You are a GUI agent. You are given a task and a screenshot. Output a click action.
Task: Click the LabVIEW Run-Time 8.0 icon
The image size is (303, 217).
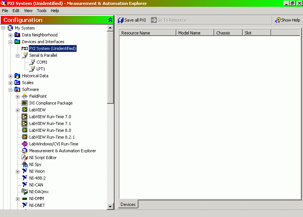pyautogui.click(x=25, y=130)
